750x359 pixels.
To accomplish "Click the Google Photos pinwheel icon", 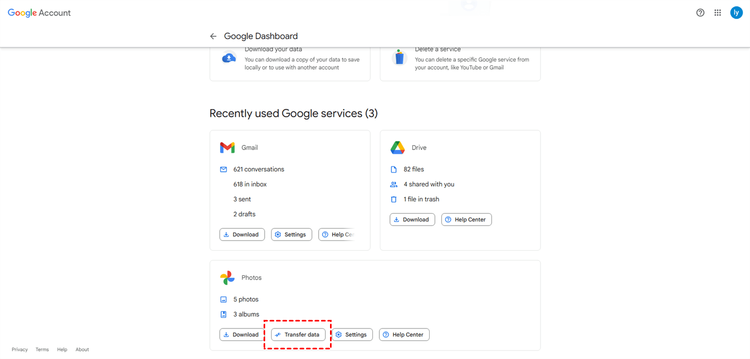I will coord(227,278).
